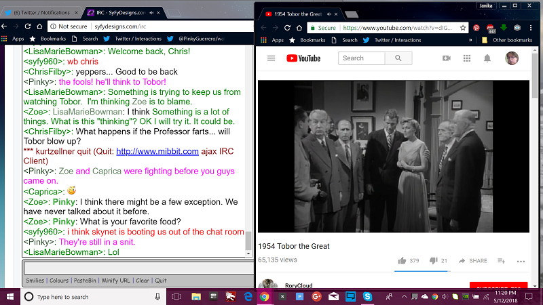The height and width of the screenshot is (305, 543).
Task: Open Chrome's three-dot menu in YouTube window
Action: click(x=531, y=28)
